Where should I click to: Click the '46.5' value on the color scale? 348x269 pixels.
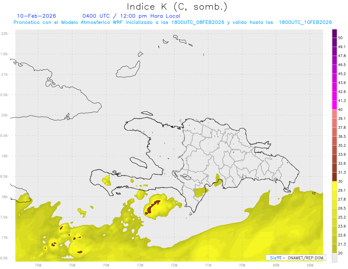pos(342,65)
